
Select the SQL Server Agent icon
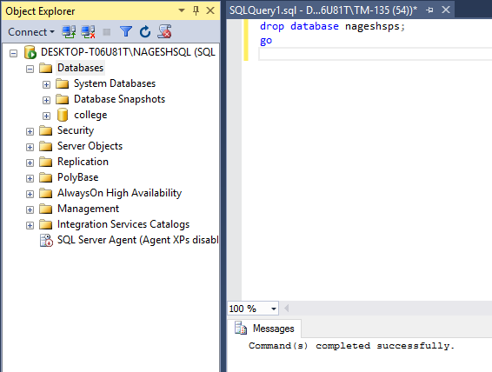[46, 240]
